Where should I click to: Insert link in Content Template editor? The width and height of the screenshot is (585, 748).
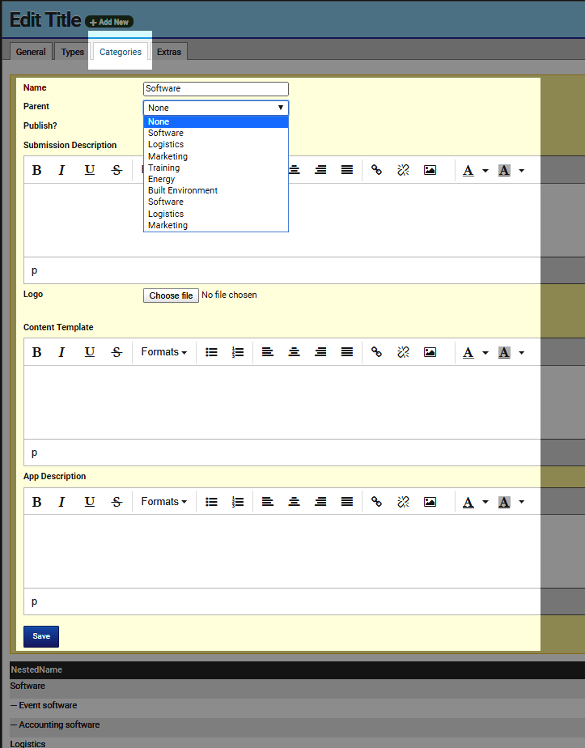377,352
